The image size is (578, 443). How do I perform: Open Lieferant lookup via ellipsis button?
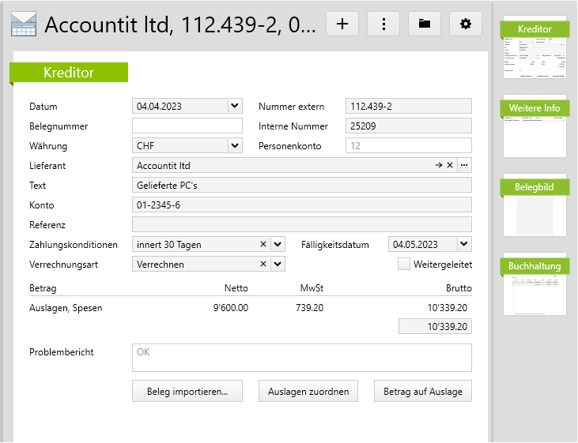tap(464, 166)
